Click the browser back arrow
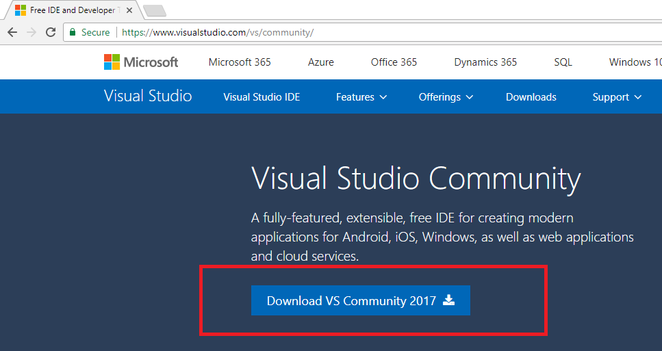 (12, 32)
